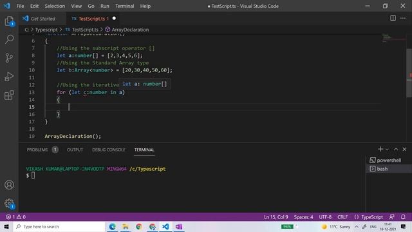The width and height of the screenshot is (412, 232).
Task: Switch to the Get Started tab
Action: coord(42,19)
